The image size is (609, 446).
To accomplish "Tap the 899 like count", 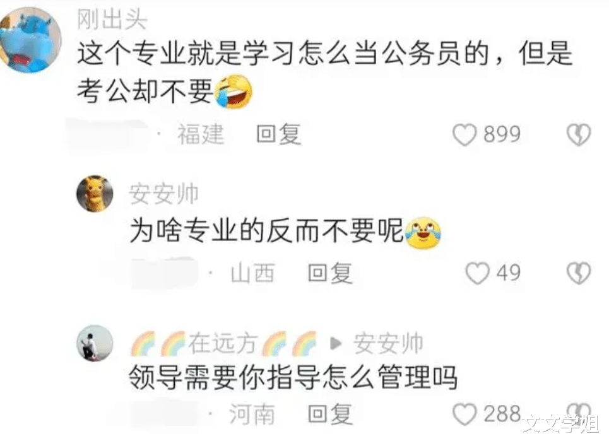I will tap(502, 134).
